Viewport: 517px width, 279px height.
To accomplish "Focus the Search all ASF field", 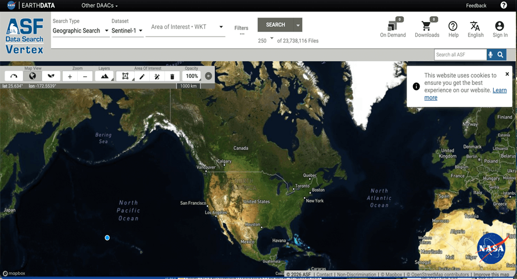I will point(460,55).
